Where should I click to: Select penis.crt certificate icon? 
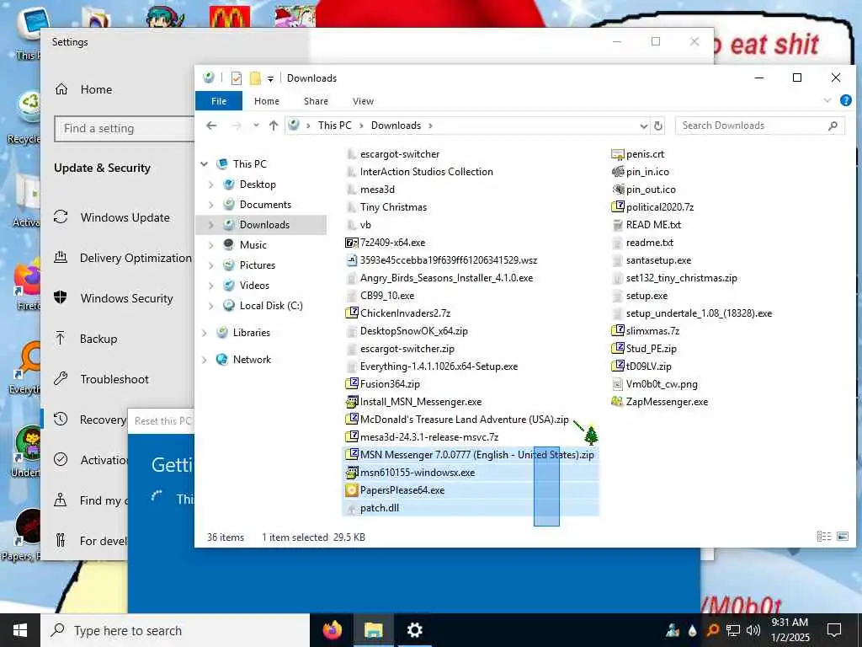point(617,155)
